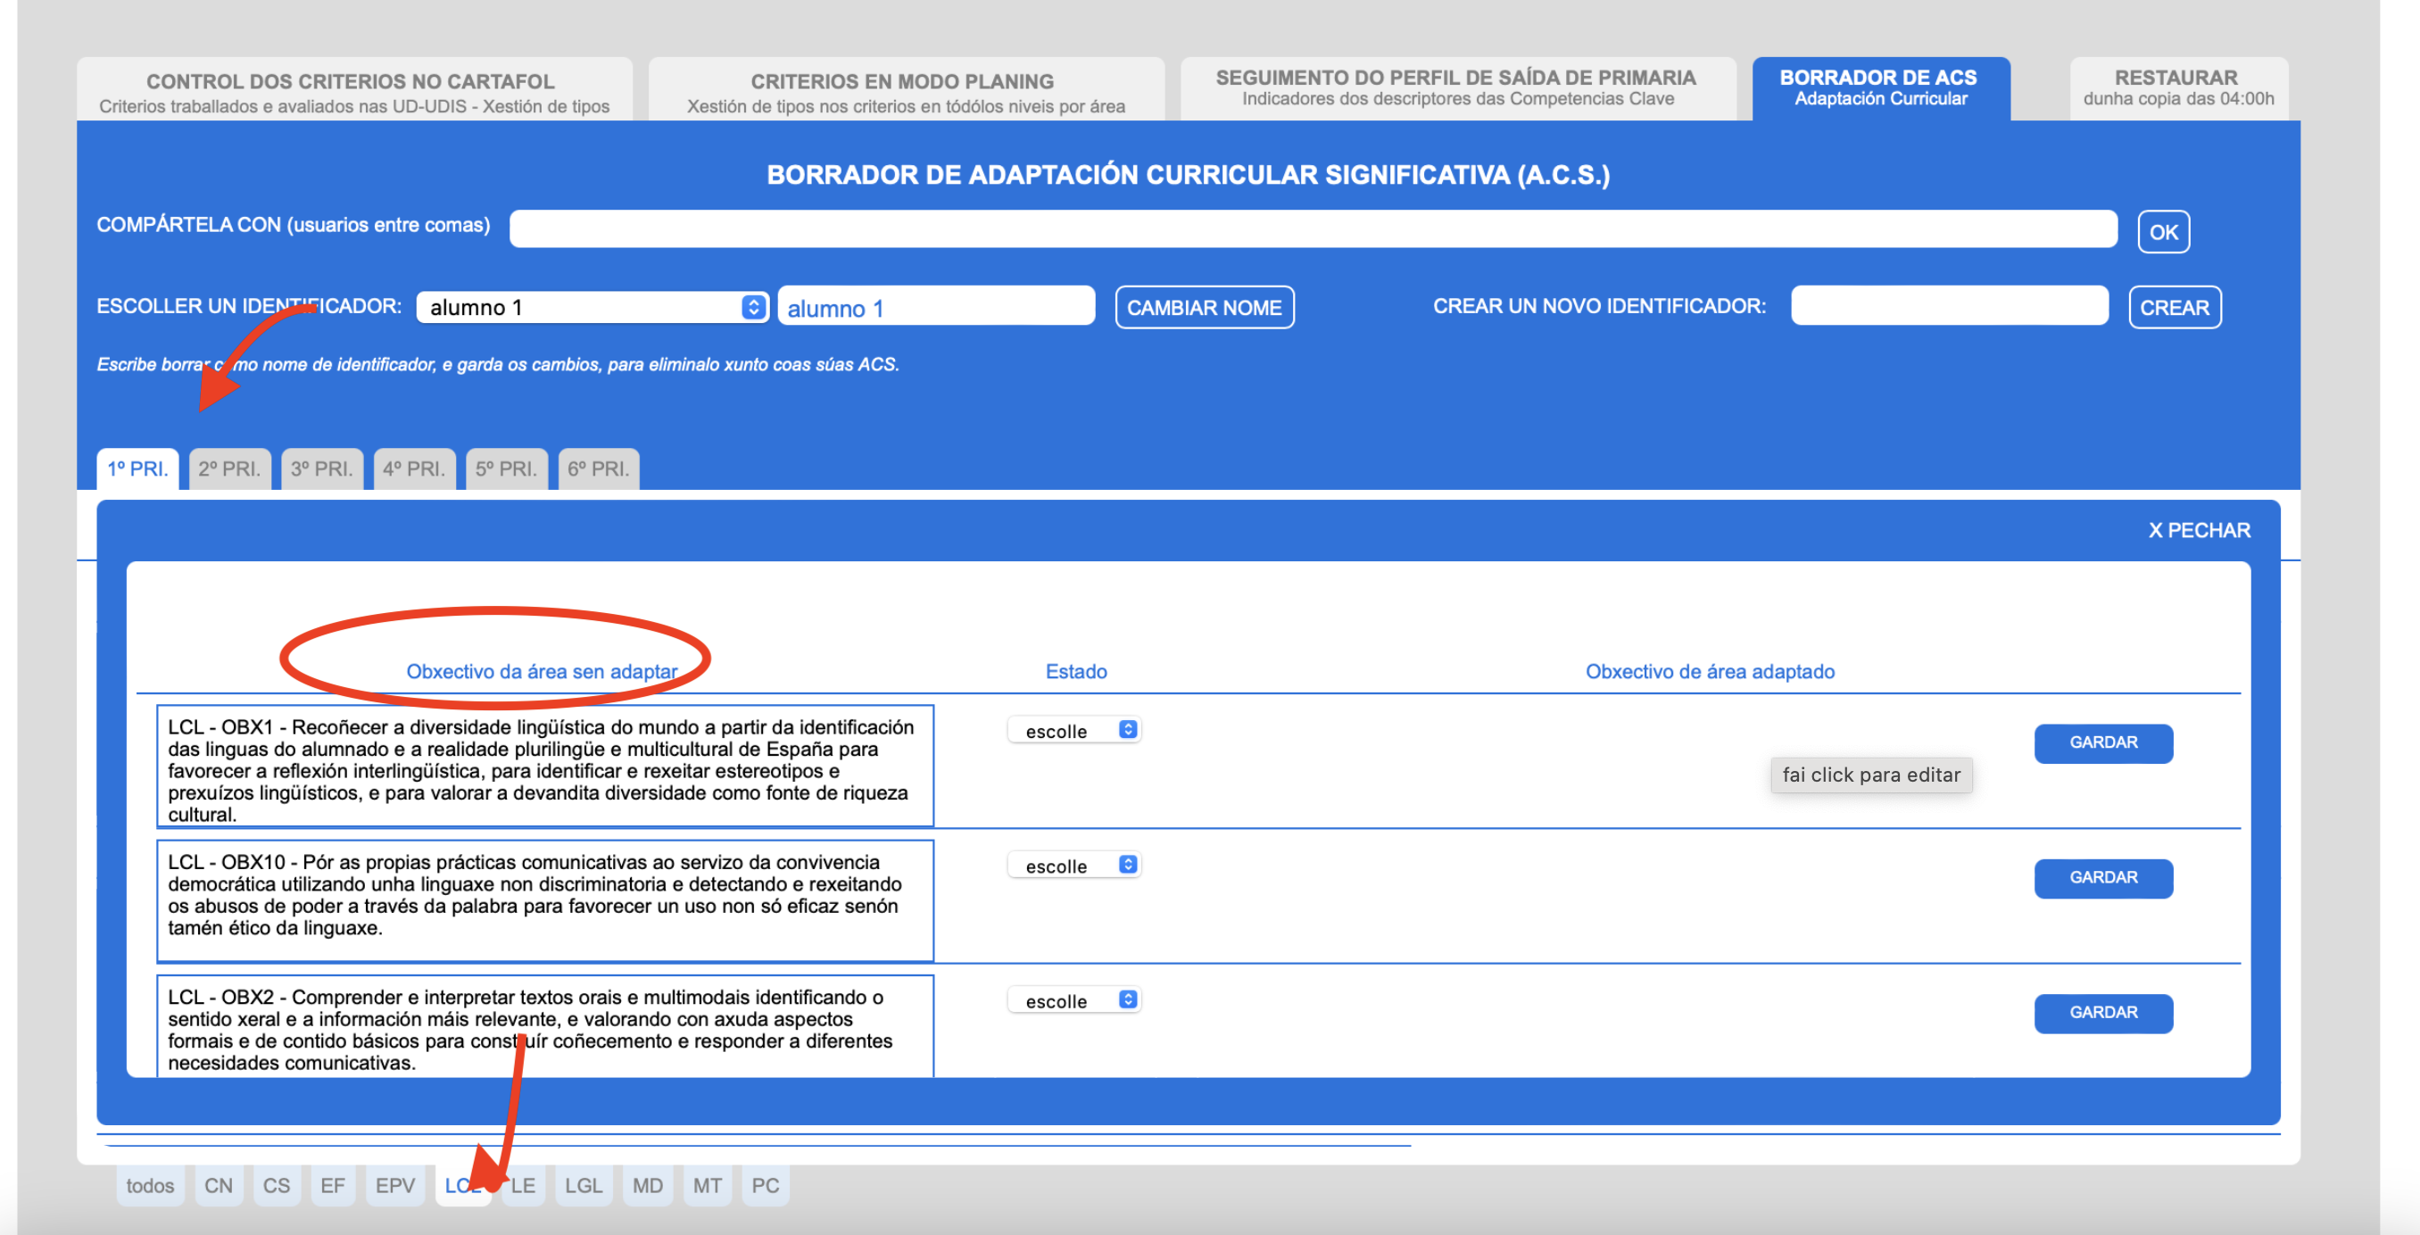Click the Compártela con users input
The image size is (2420, 1235).
[x=1312, y=228]
